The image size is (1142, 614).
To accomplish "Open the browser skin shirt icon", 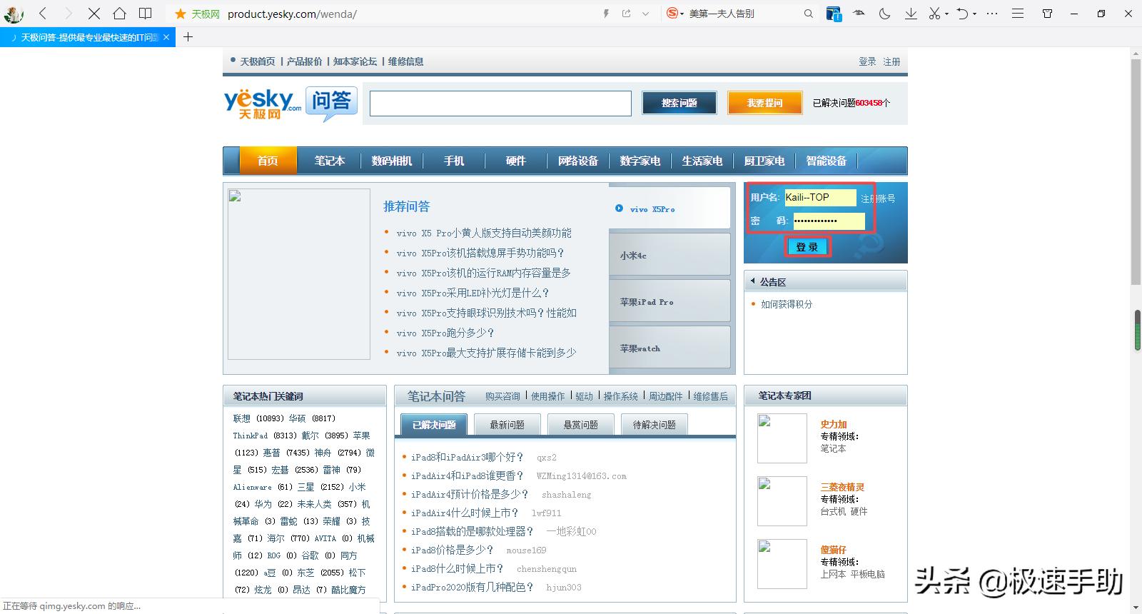I will (x=1047, y=14).
